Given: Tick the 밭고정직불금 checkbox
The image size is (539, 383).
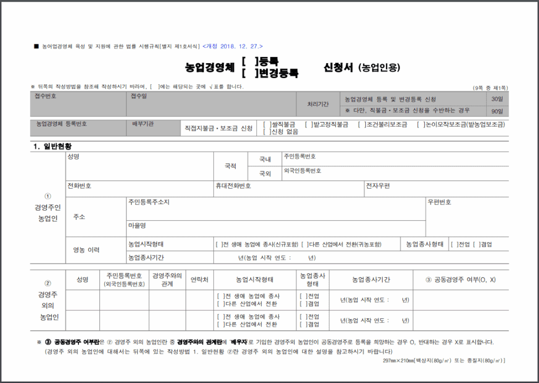Looking at the screenshot, I should pyautogui.click(x=308, y=125).
